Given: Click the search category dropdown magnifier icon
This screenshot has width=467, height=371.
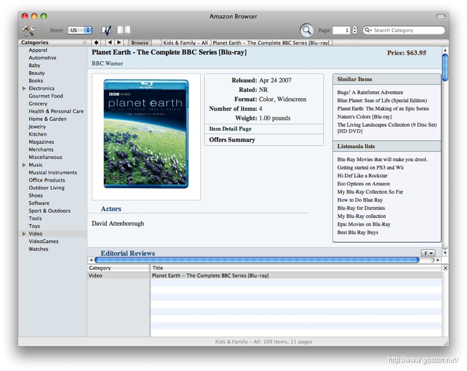Looking at the screenshot, I should coord(369,30).
